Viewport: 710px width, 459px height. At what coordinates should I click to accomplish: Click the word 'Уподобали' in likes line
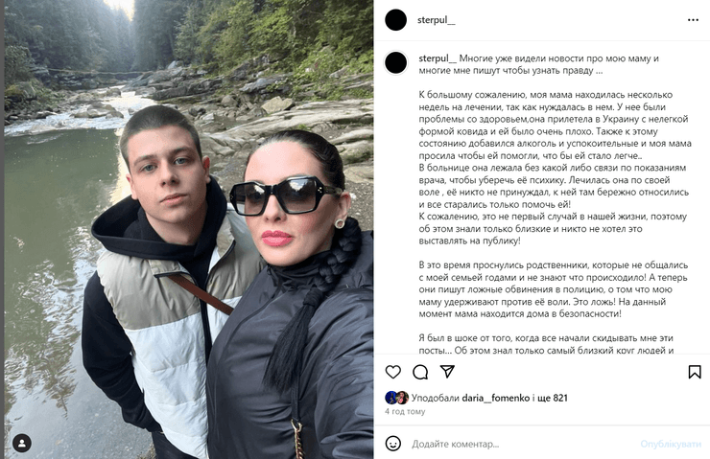click(435, 398)
